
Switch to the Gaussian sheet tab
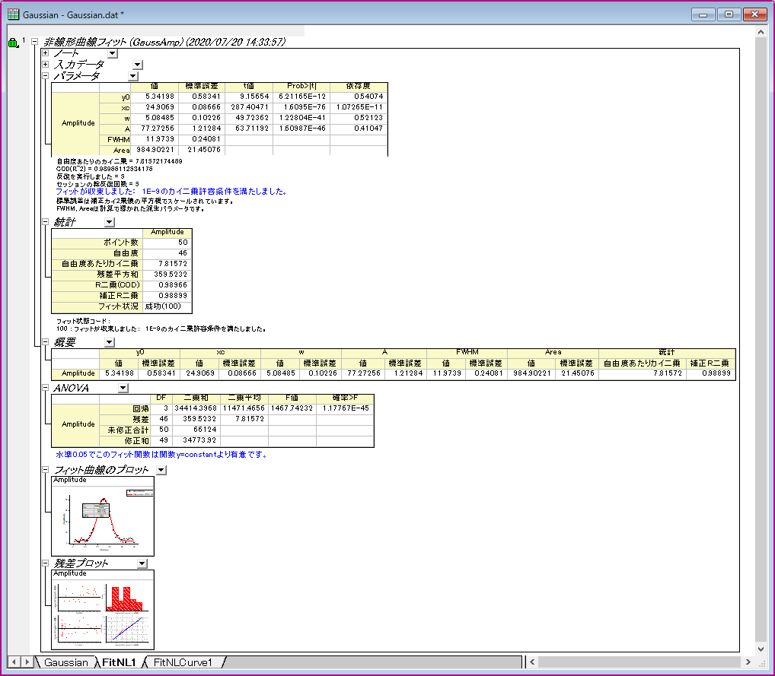pos(65,662)
